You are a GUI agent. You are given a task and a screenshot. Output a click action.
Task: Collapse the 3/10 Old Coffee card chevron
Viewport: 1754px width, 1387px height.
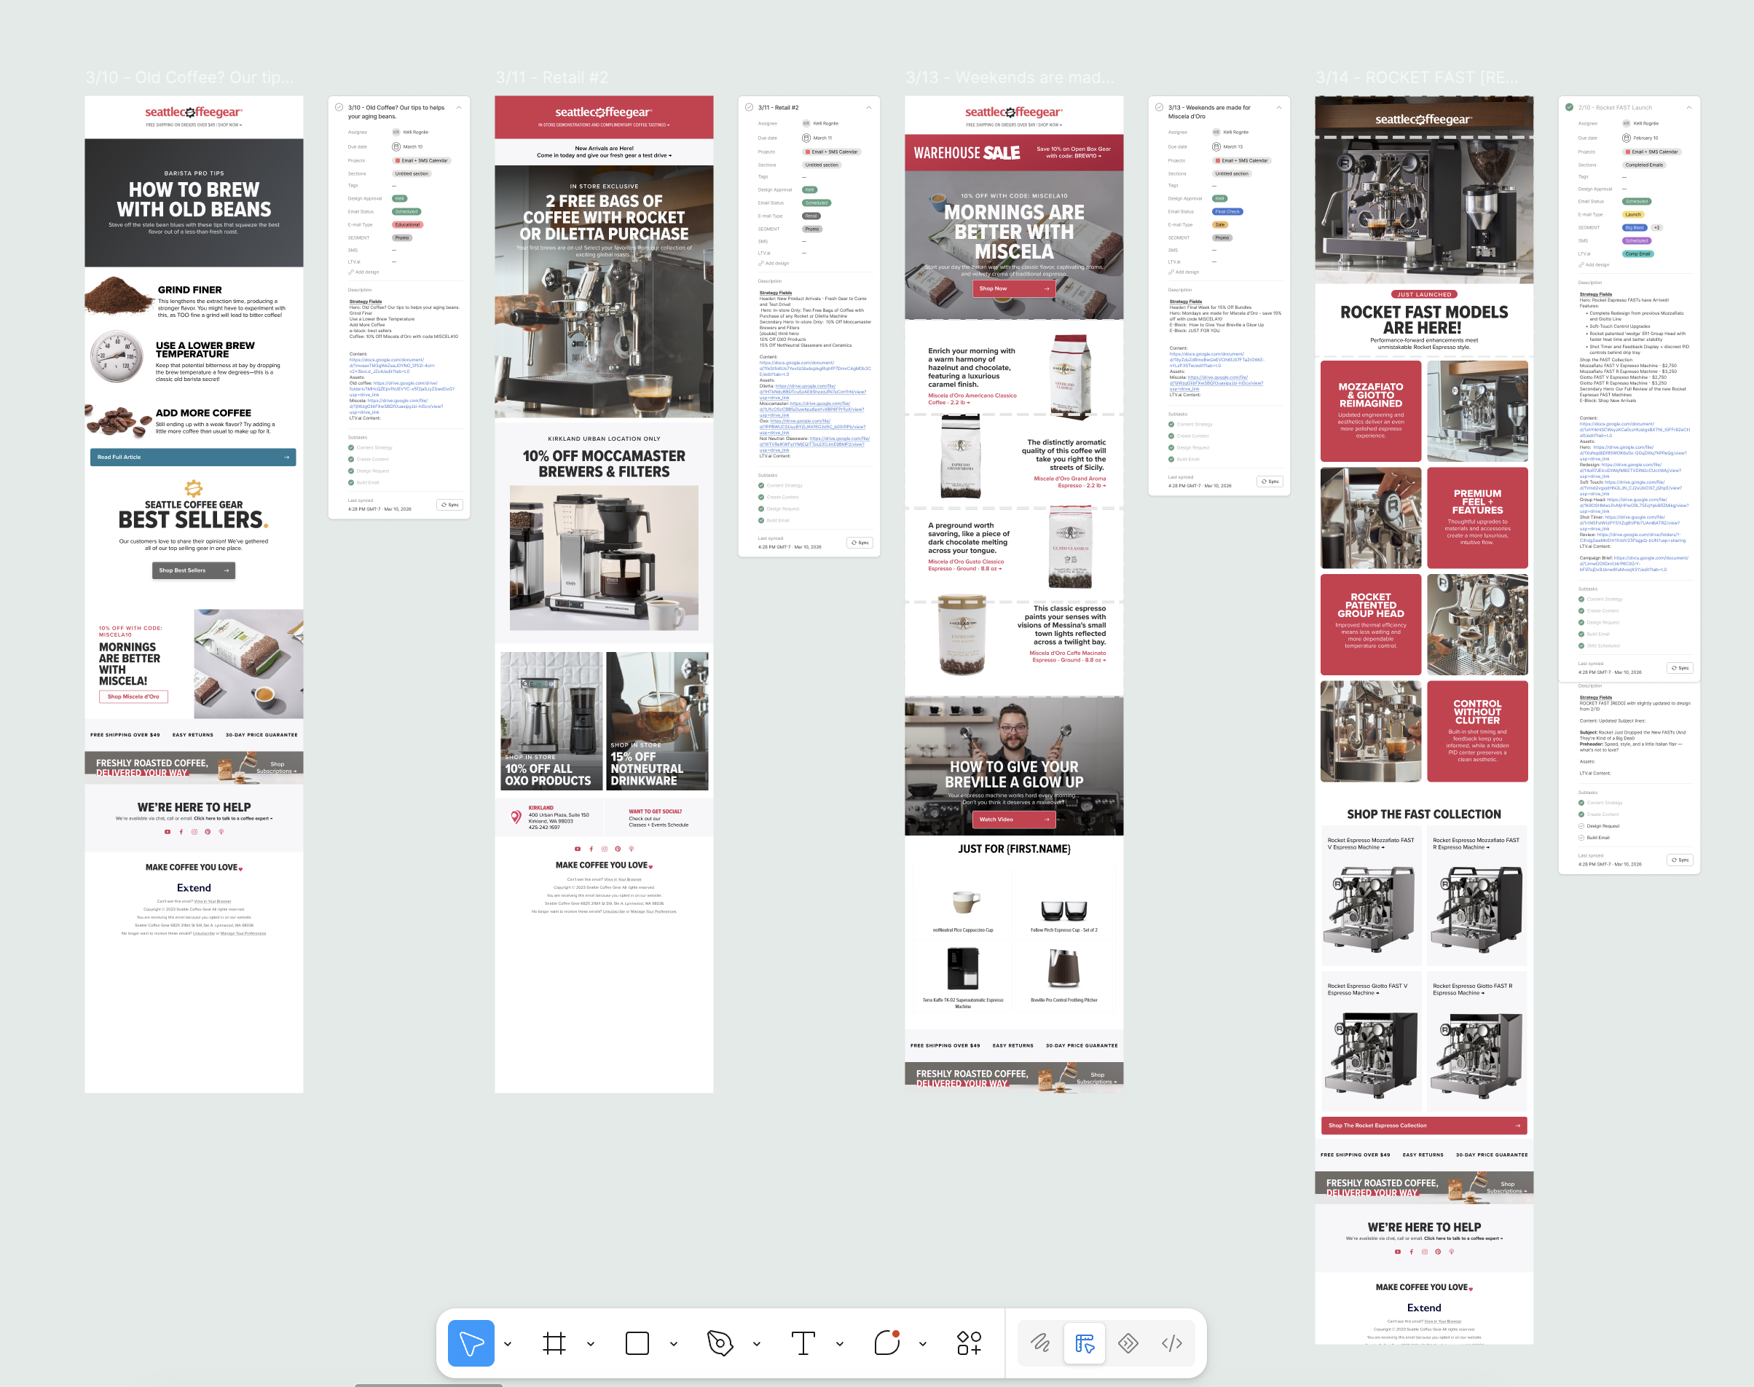click(459, 107)
